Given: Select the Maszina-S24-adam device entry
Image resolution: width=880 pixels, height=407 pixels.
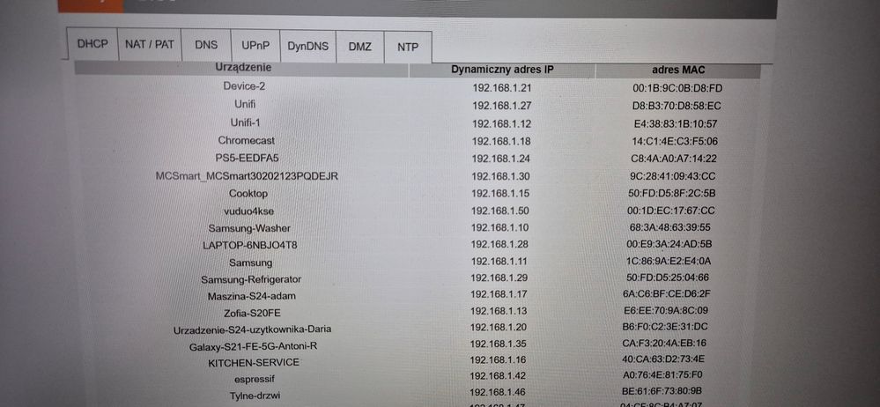Looking at the screenshot, I should pos(251,296).
